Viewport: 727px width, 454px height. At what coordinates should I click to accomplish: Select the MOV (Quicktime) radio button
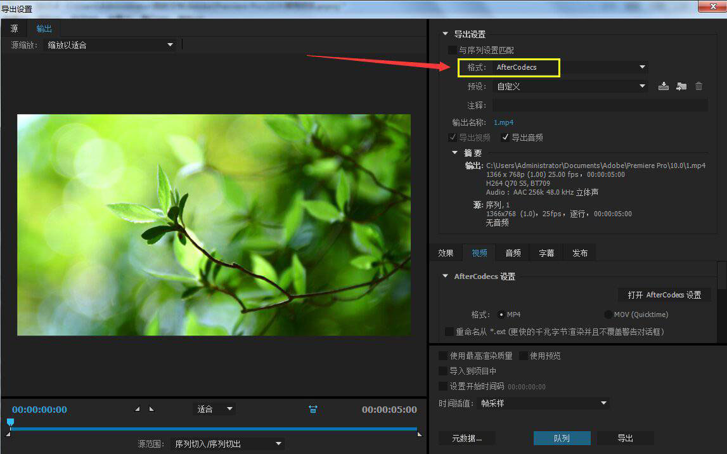[608, 315]
